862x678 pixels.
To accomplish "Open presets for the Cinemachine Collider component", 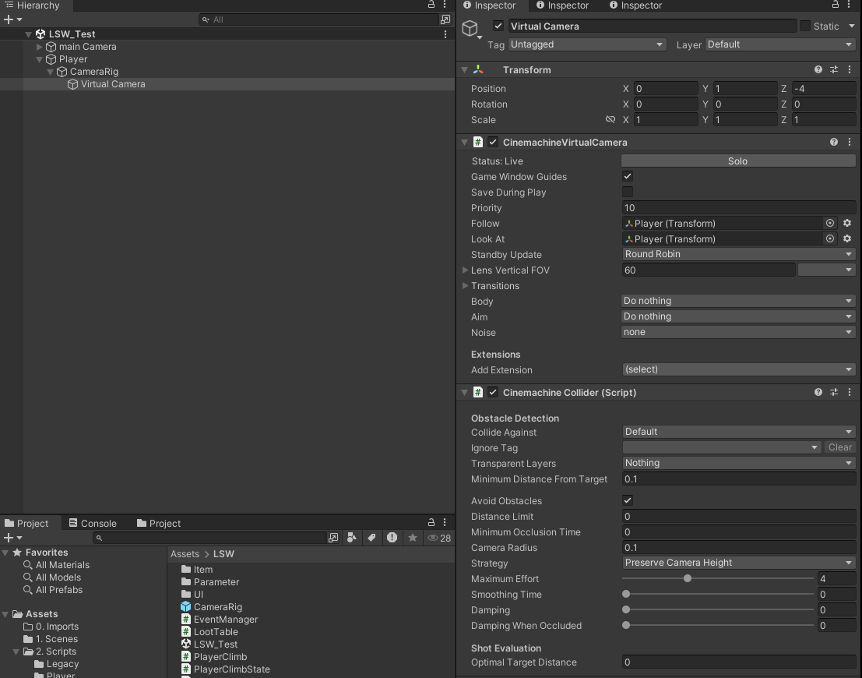I will (x=833, y=392).
